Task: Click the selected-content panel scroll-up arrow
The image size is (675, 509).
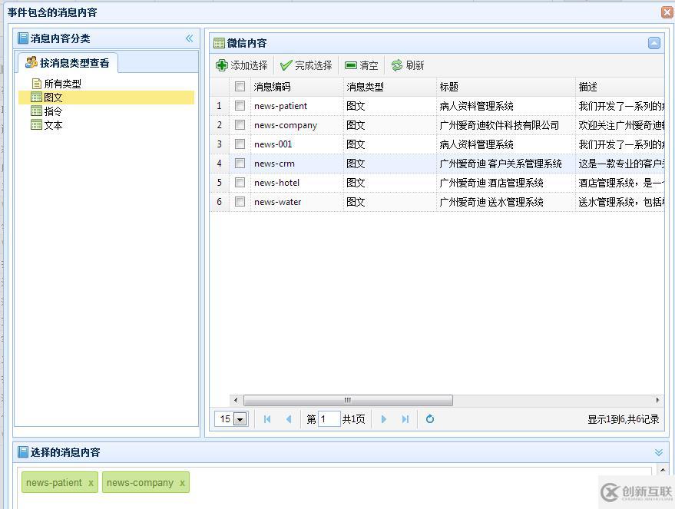Action: coord(663,469)
